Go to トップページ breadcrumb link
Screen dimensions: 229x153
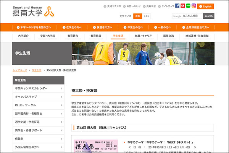pos(20,70)
